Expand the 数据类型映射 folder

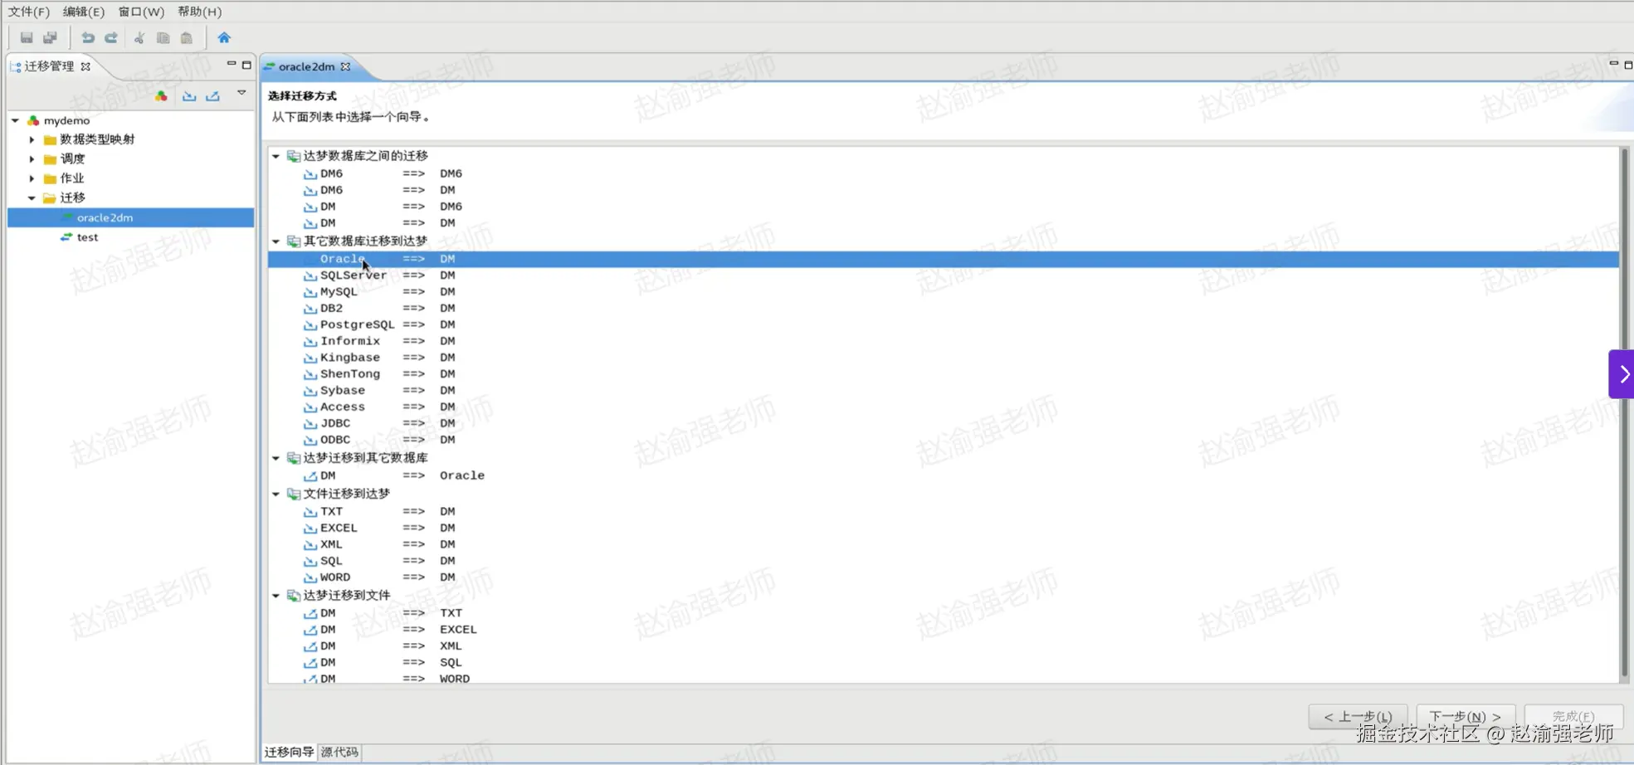(32, 139)
